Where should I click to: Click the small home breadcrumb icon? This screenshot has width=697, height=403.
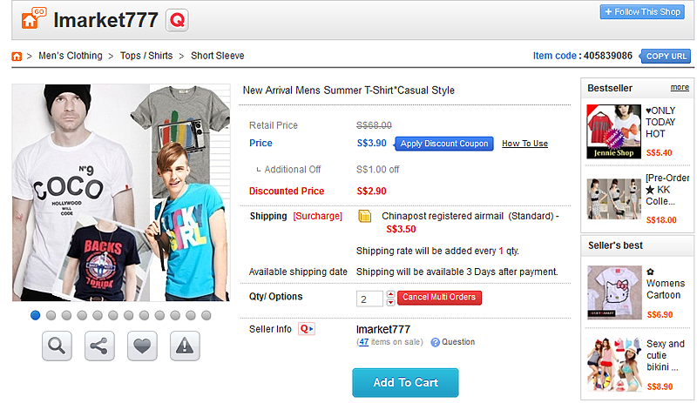pos(17,57)
